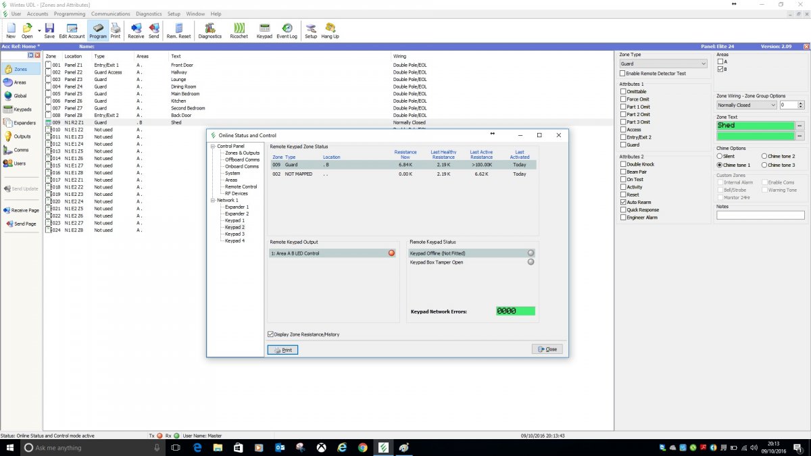Screen dimensions: 811x456
Task: Click the Diagnostics toolbar icon
Action: click(210, 30)
